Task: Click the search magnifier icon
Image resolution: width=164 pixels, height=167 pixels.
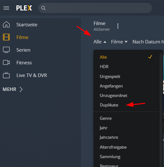Action: pos(43,8)
